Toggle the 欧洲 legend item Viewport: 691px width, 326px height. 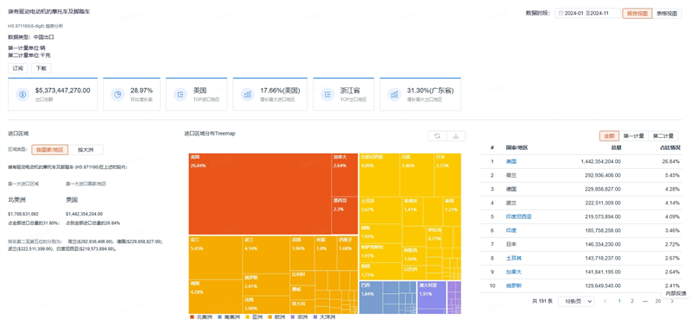pyautogui.click(x=277, y=317)
